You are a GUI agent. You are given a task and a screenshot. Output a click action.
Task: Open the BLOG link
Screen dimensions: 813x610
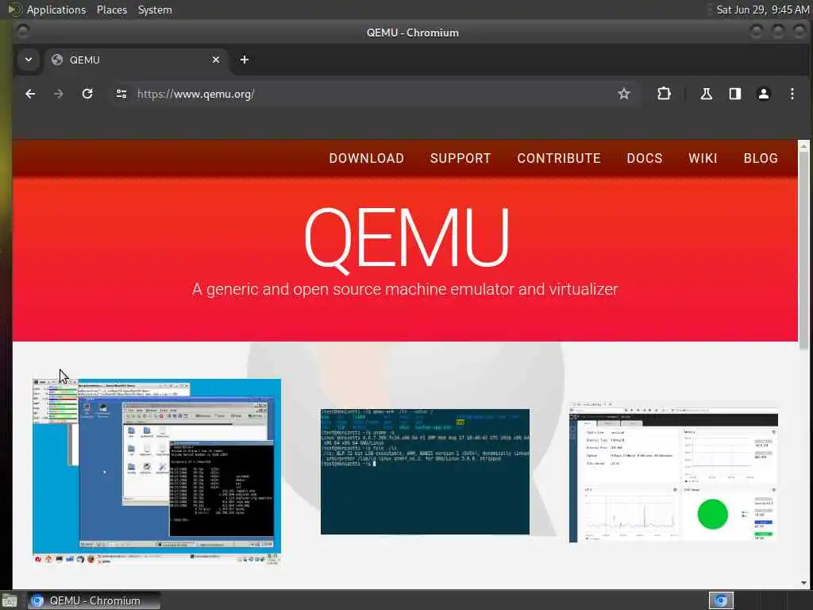point(761,158)
